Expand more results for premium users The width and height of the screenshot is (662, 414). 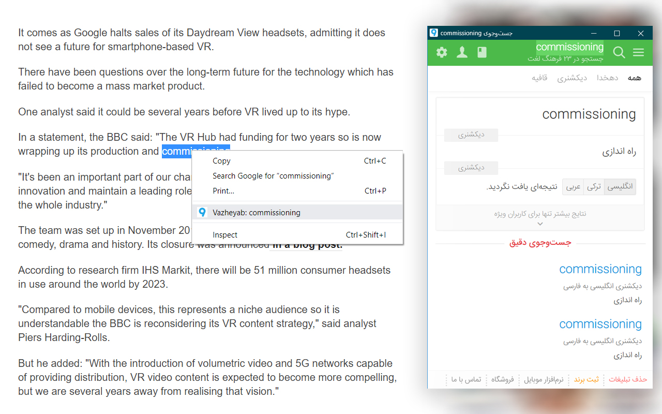tap(540, 217)
